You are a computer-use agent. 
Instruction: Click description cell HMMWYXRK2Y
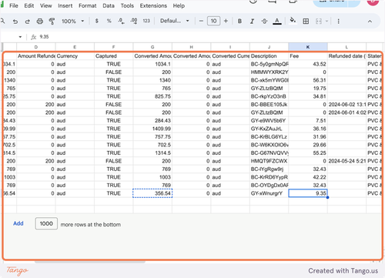[x=269, y=72]
